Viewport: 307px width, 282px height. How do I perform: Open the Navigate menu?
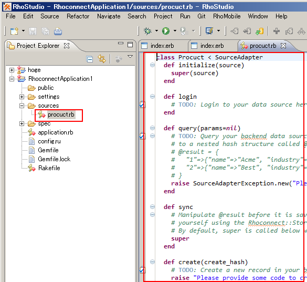click(x=109, y=16)
